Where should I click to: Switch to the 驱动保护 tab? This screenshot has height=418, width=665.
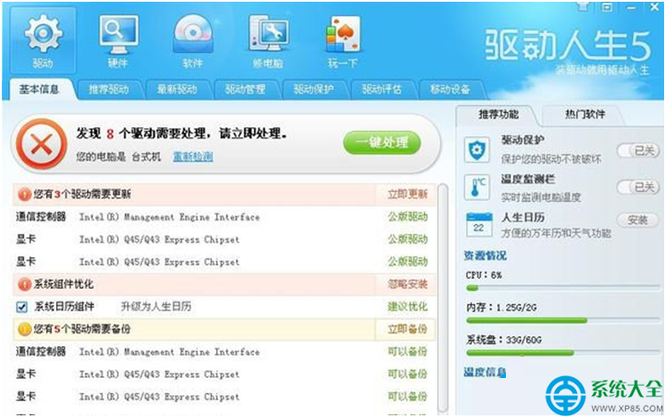[x=314, y=90]
